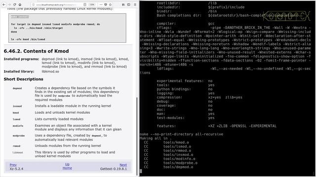316x177 pixels.
Task: Click the 'libkmod' term in descriptions
Action: click(x=18, y=152)
